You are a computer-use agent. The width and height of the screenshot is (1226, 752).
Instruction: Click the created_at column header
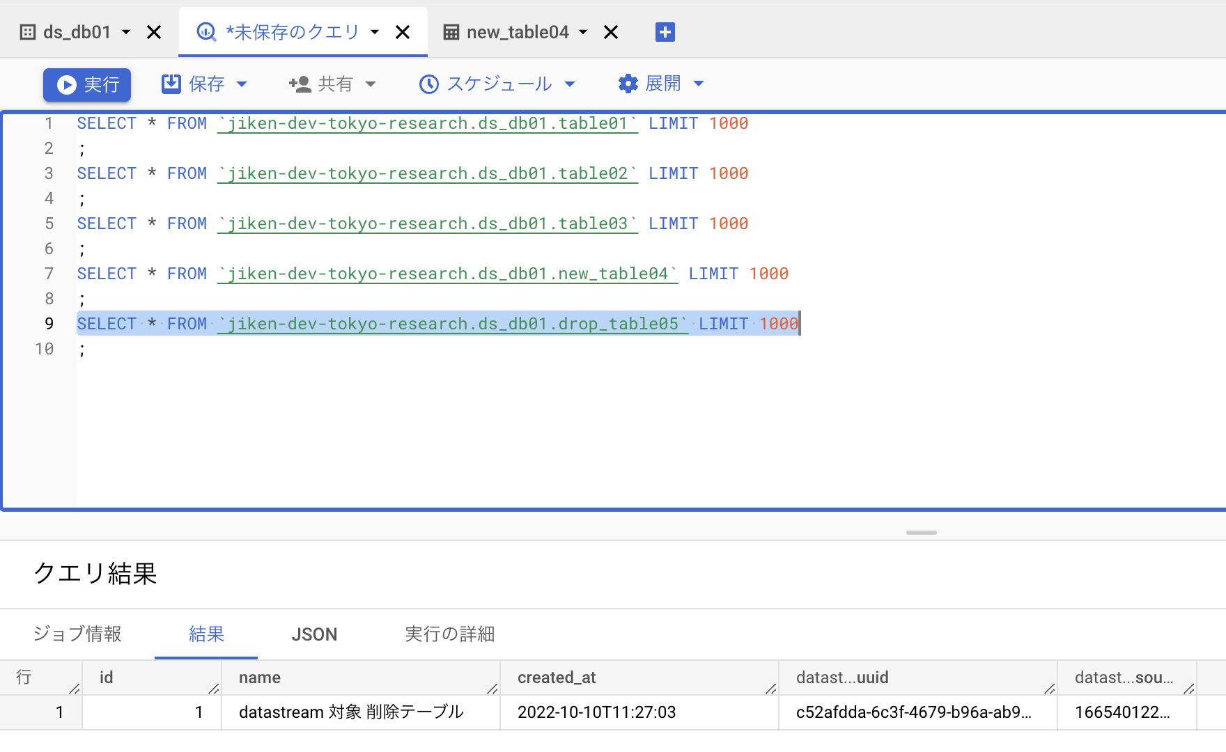pyautogui.click(x=557, y=677)
